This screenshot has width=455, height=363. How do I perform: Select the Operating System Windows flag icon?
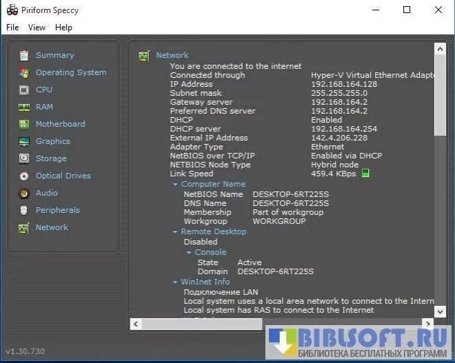point(24,72)
